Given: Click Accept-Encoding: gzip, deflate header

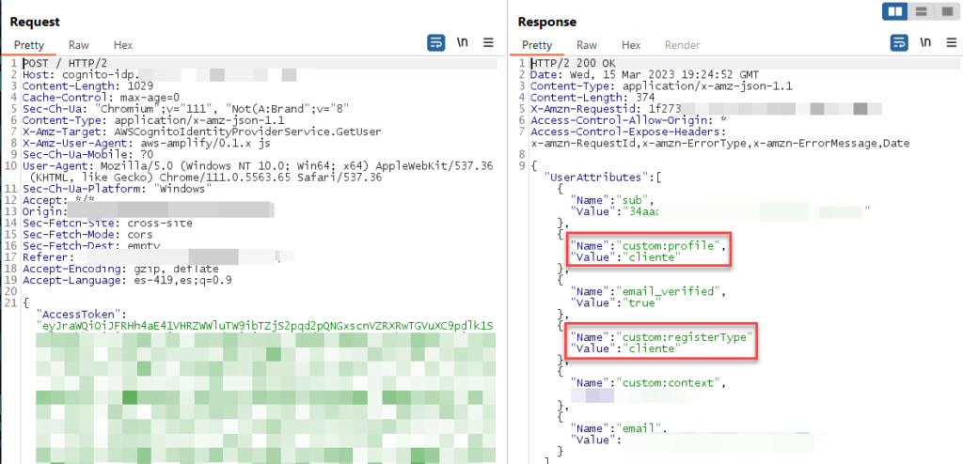Looking at the screenshot, I should 120,269.
